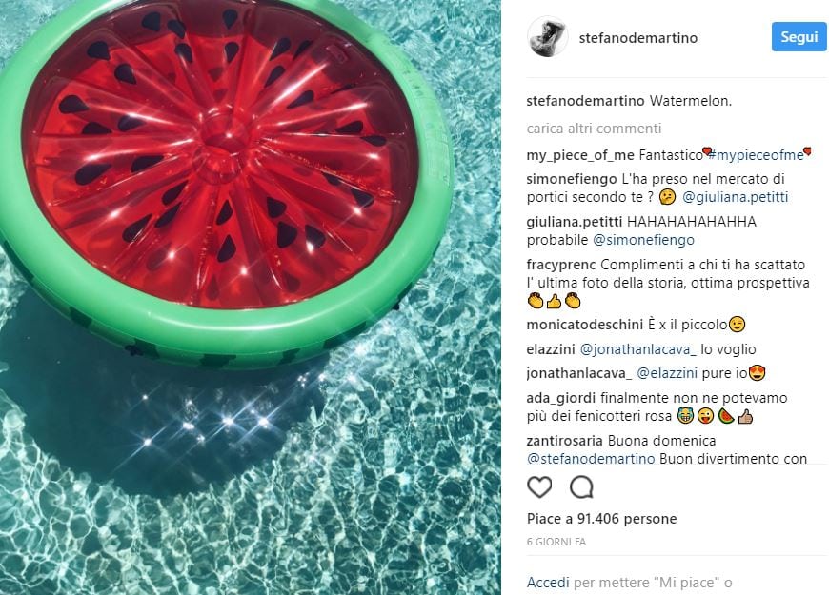
Task: Open comments via speech bubble icon
Action: tap(581, 487)
